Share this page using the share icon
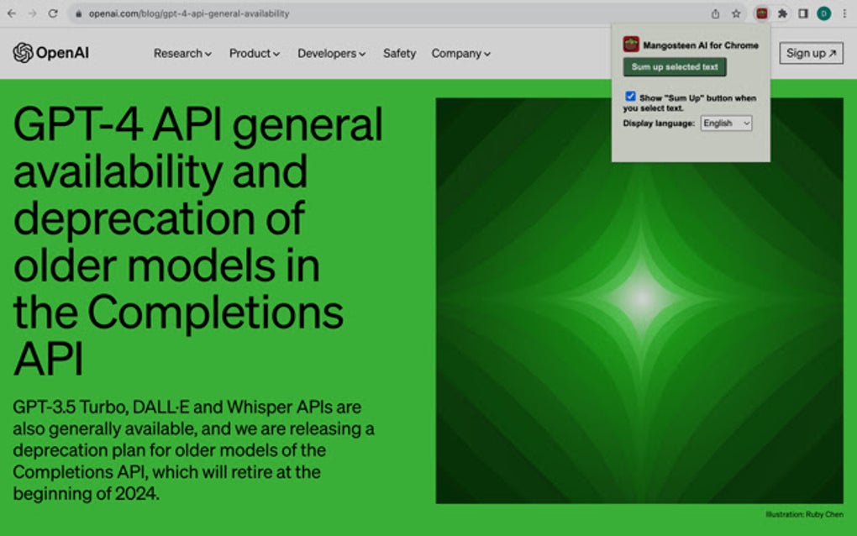 (x=715, y=13)
